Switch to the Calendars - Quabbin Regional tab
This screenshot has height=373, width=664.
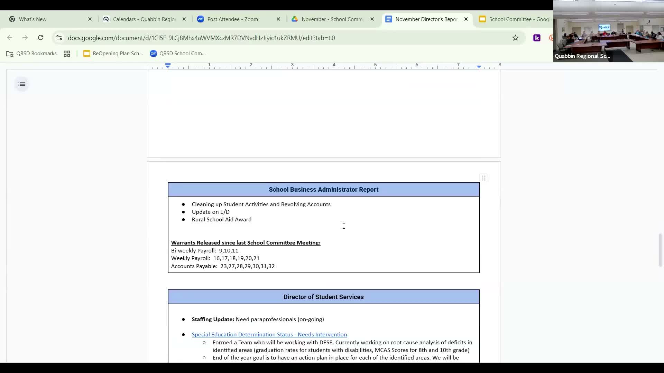(144, 19)
